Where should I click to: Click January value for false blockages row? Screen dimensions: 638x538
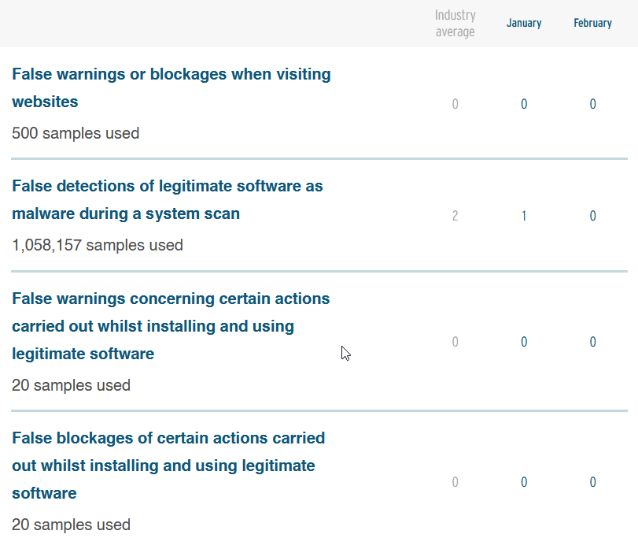click(524, 482)
